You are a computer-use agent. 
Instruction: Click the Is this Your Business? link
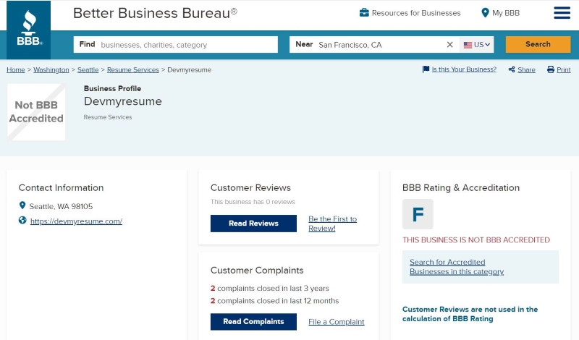tap(464, 69)
